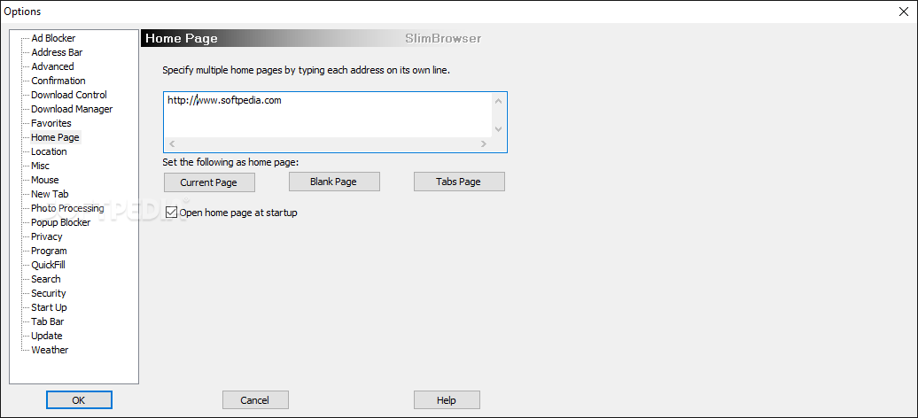The height and width of the screenshot is (418, 918).
Task: Go to New Tab options
Action: 50,194
